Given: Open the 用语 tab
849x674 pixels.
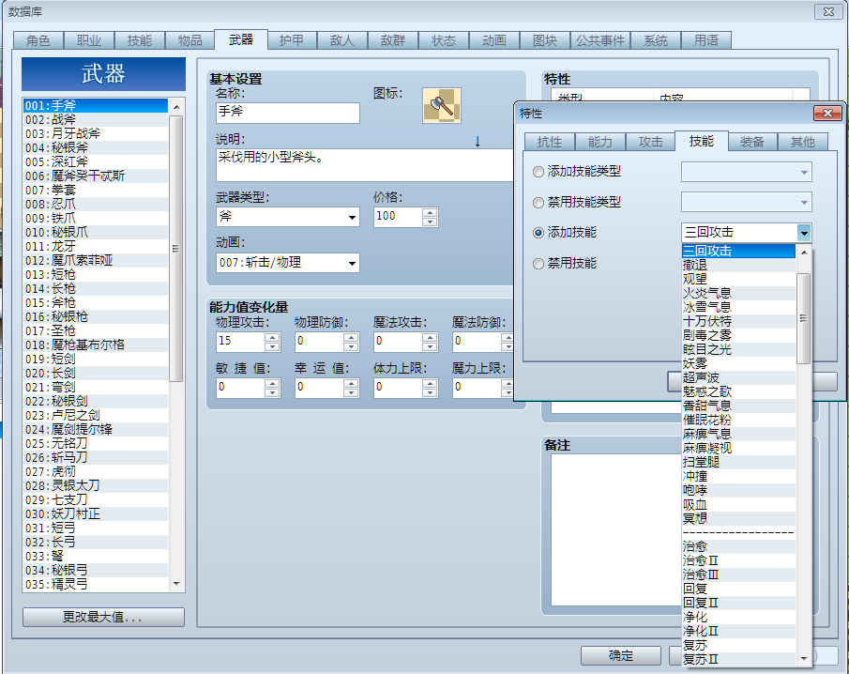Looking at the screenshot, I should point(706,40).
